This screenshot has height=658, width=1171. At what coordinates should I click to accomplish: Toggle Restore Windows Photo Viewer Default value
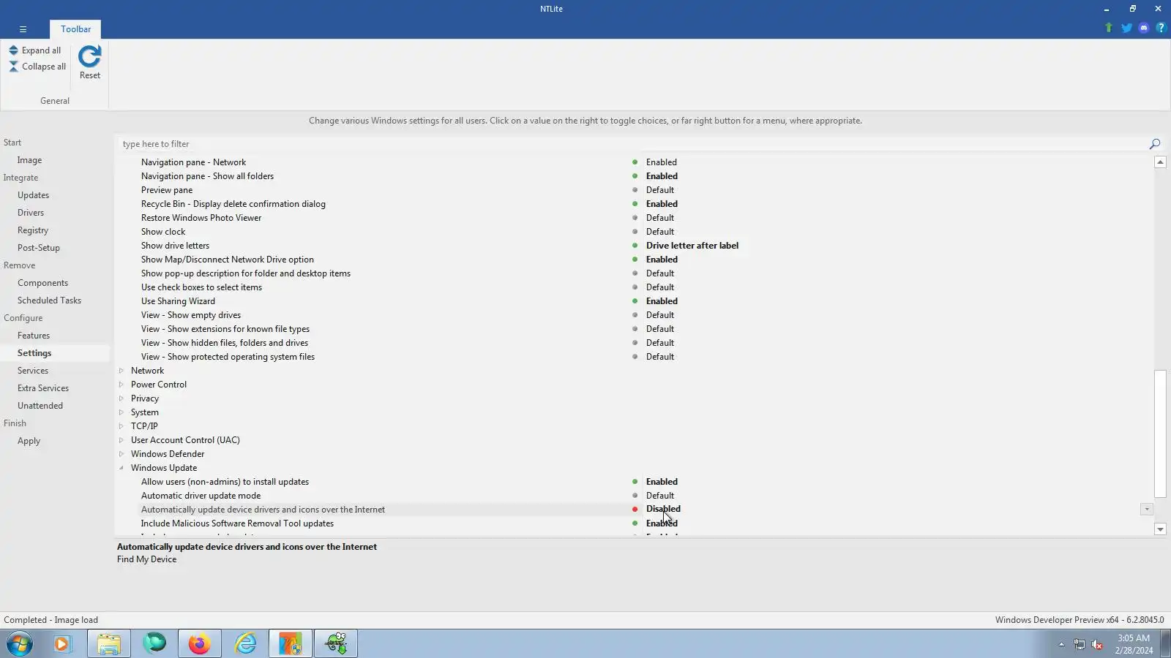click(x=660, y=218)
